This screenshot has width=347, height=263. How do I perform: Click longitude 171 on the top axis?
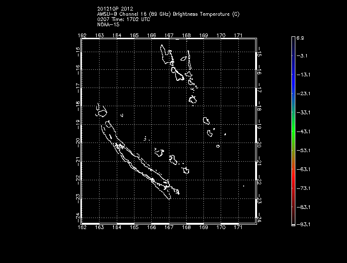(x=238, y=35)
